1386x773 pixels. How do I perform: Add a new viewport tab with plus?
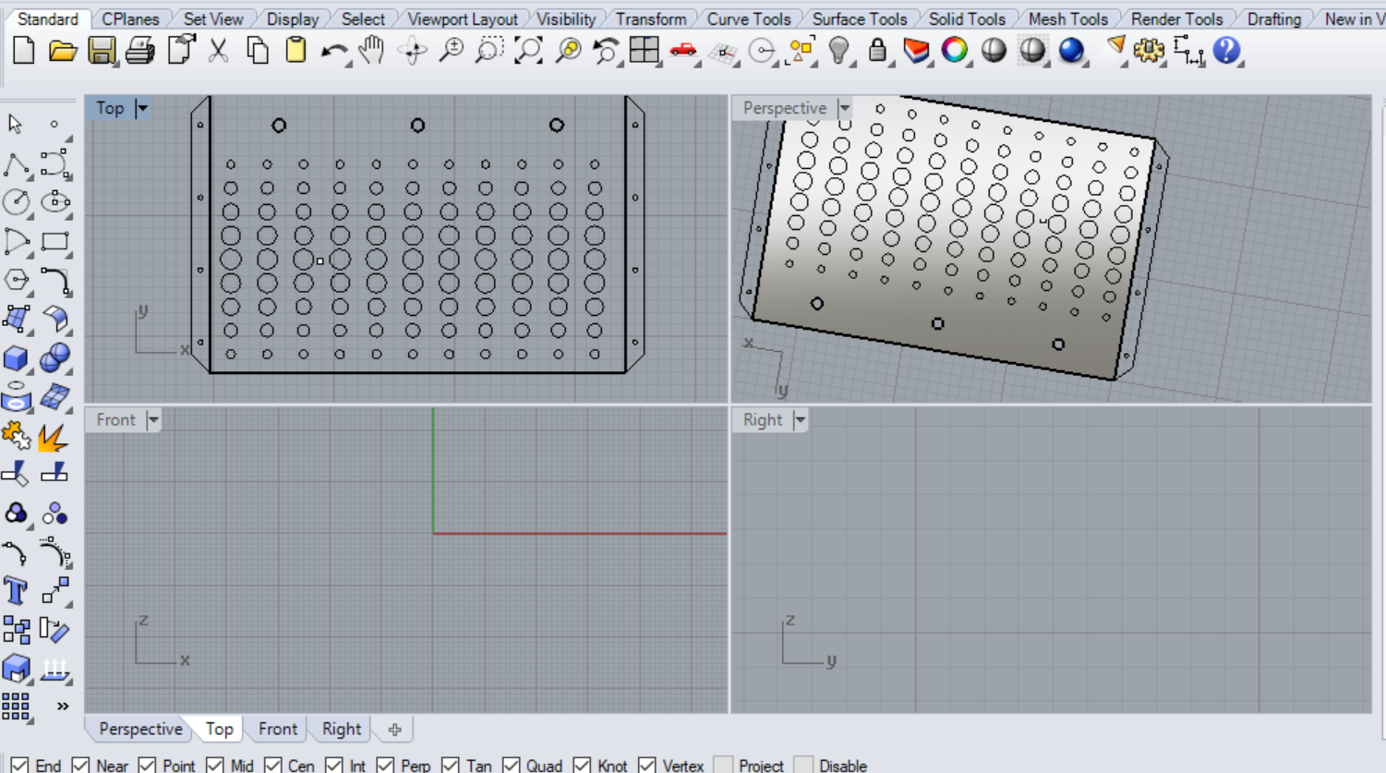click(394, 730)
